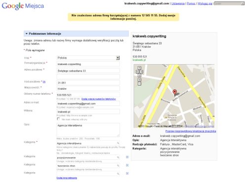247x182 pixels.
Task: Remove the empty last category with X
Action: pos(127,173)
